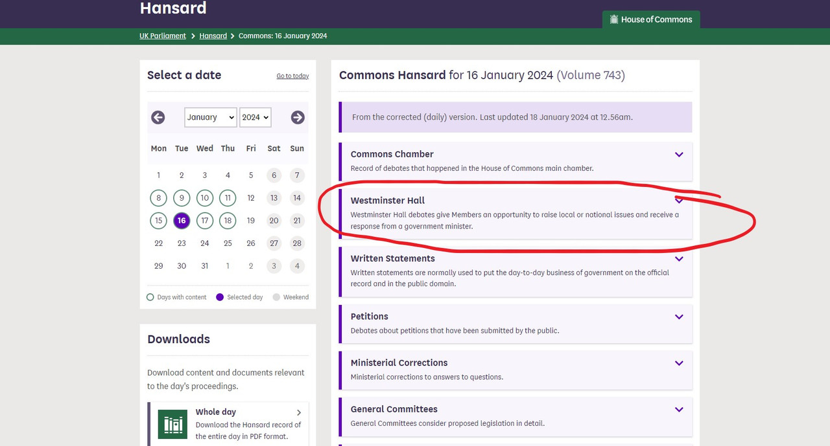Click the Ministerial Corrections heading

point(399,362)
